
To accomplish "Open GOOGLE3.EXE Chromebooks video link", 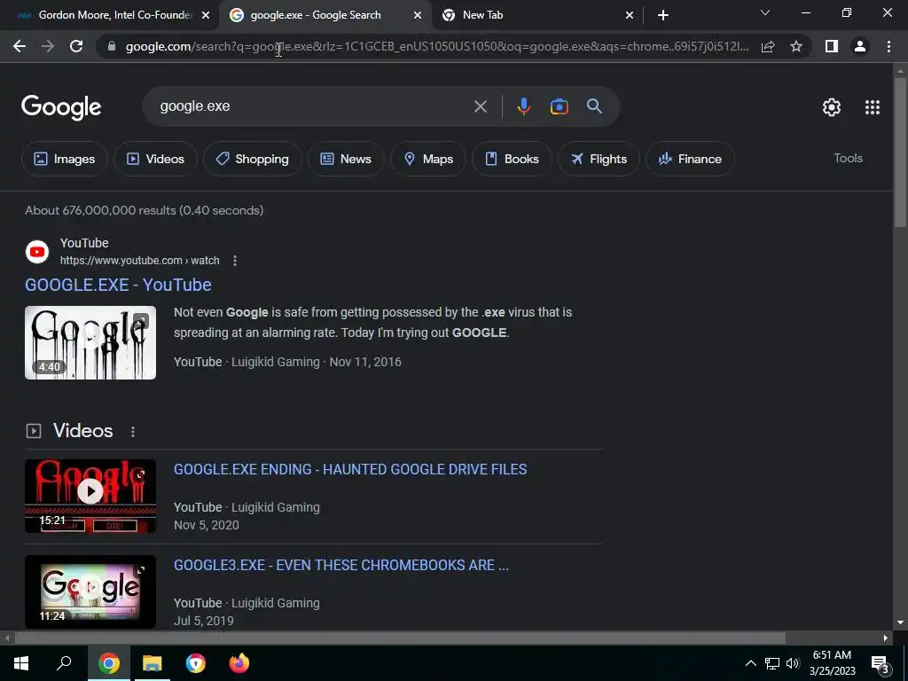I will coord(341,565).
